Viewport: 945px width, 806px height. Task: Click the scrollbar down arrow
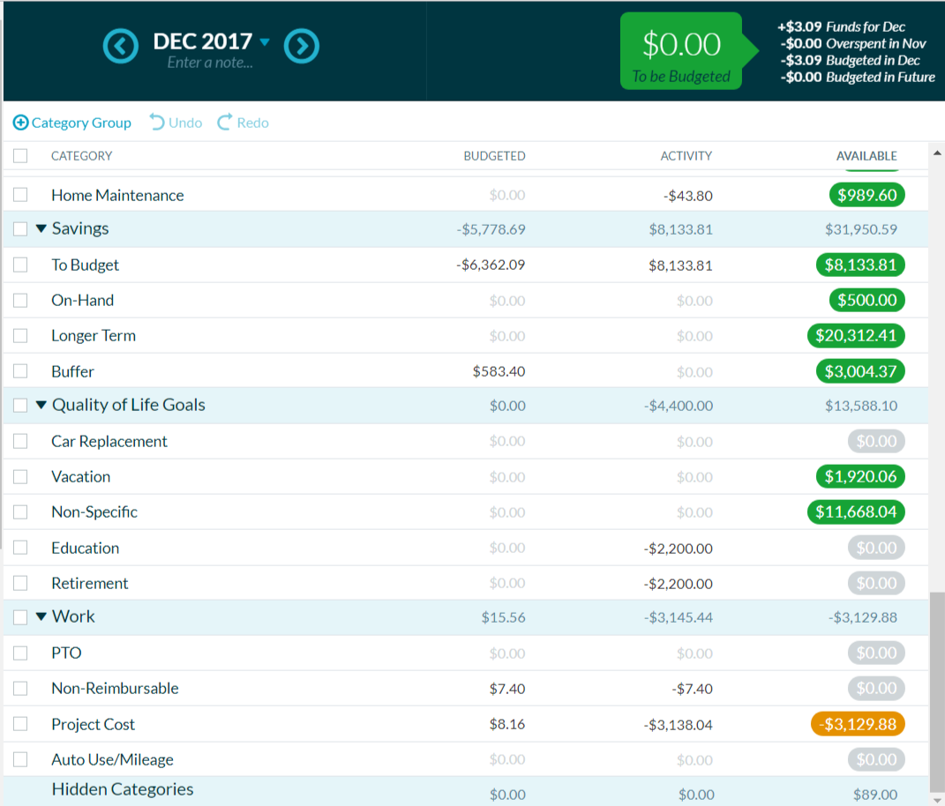point(937,800)
